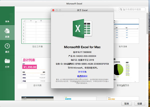Click the 版本16.17 (180909) version text

tap(82, 52)
